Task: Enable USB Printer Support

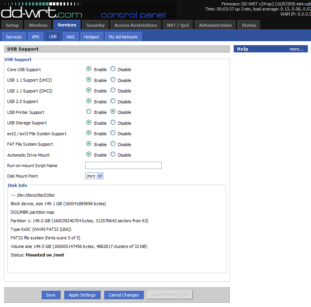Action: pos(89,112)
